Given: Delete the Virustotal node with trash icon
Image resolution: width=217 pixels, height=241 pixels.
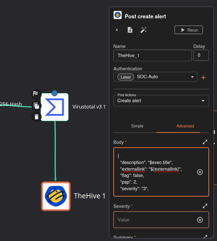Looking at the screenshot, I should point(37,117).
